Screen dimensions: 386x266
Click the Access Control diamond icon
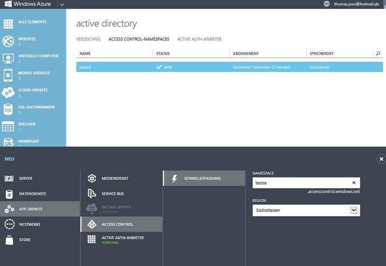pos(92,225)
